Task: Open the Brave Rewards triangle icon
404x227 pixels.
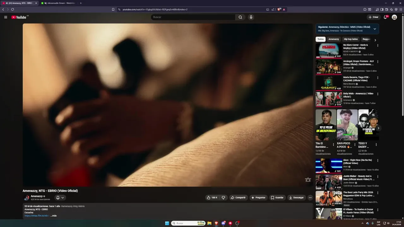Action: click(284, 9)
